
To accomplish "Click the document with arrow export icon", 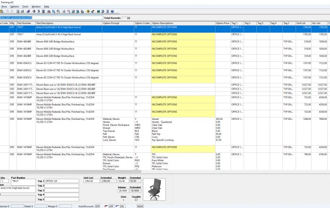I will [103, 12].
